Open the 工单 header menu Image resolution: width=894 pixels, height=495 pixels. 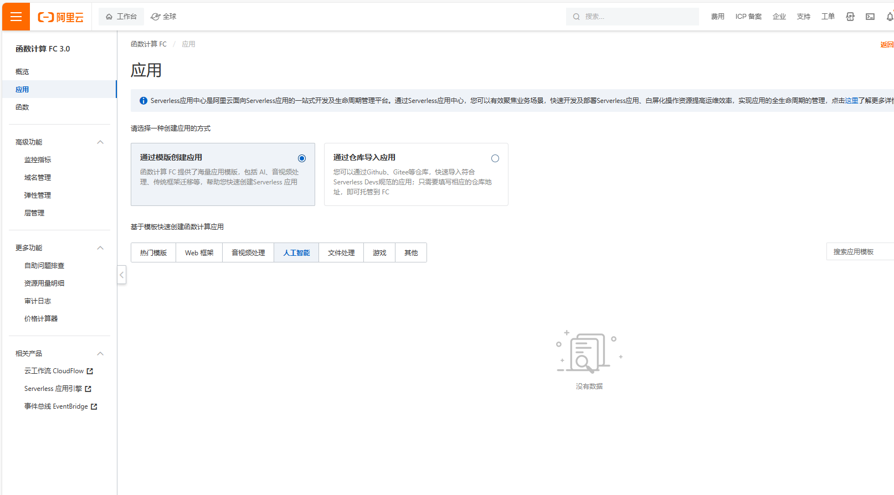click(828, 17)
